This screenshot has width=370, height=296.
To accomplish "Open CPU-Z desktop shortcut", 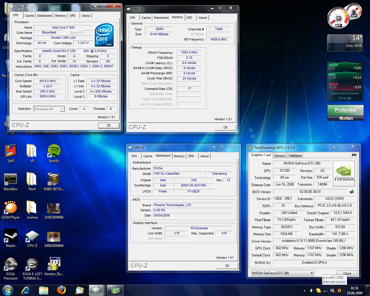I will click(x=32, y=238).
